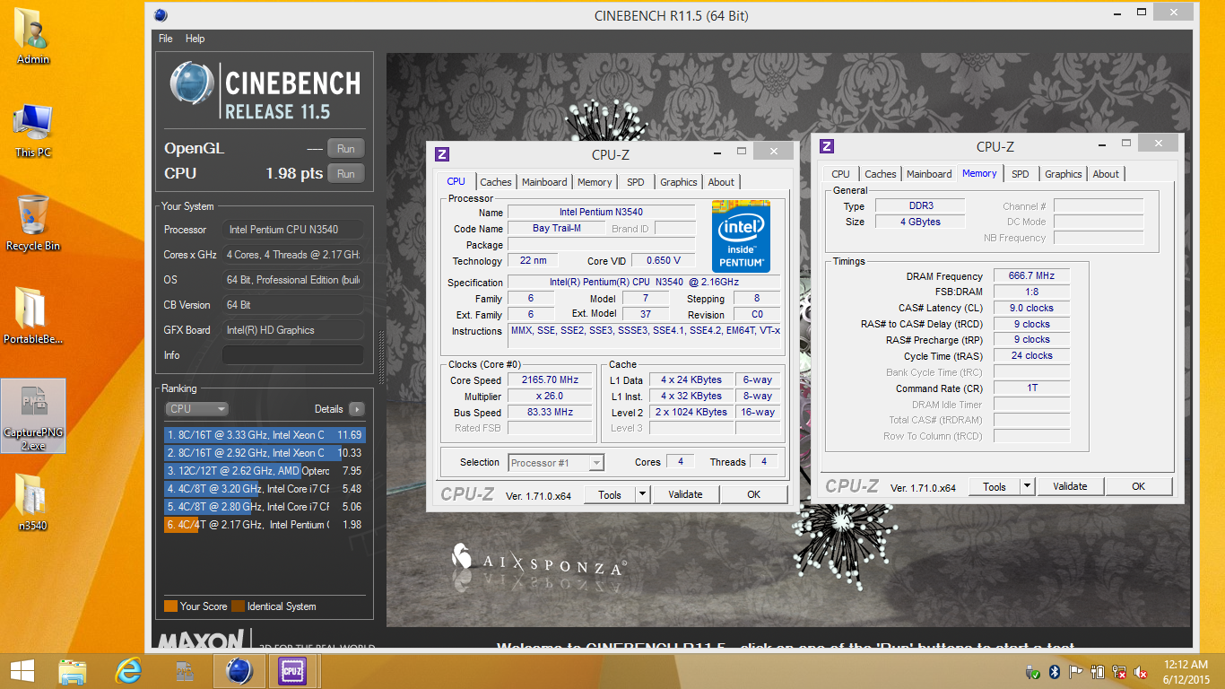Select ranking row 1 Intel Xeon 11.69
Screen dimensions: 1225x689
point(265,435)
